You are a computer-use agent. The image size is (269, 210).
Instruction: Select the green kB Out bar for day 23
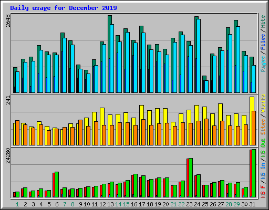coord(191,177)
